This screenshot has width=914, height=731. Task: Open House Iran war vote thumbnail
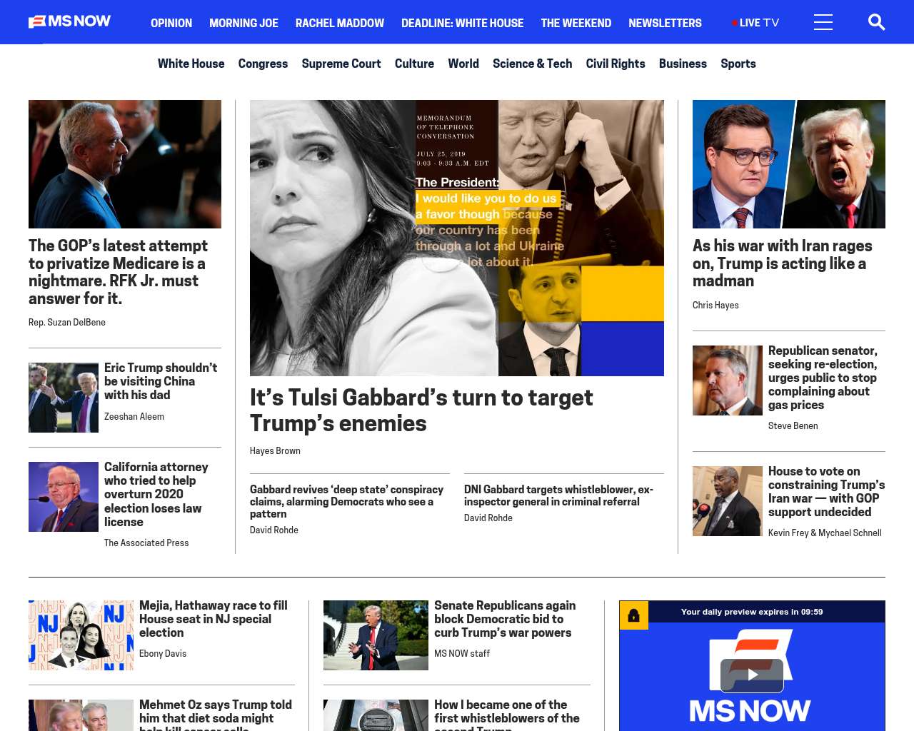coord(728,501)
